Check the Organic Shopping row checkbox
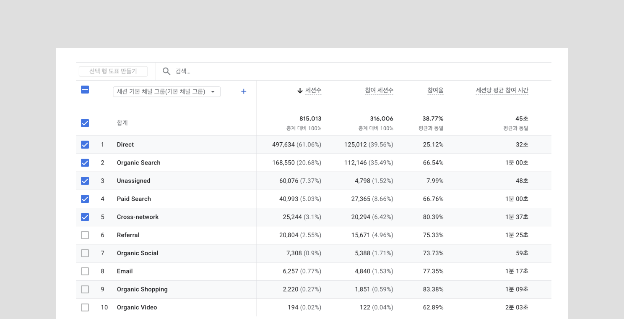Viewport: 624px width, 319px height. pos(85,289)
